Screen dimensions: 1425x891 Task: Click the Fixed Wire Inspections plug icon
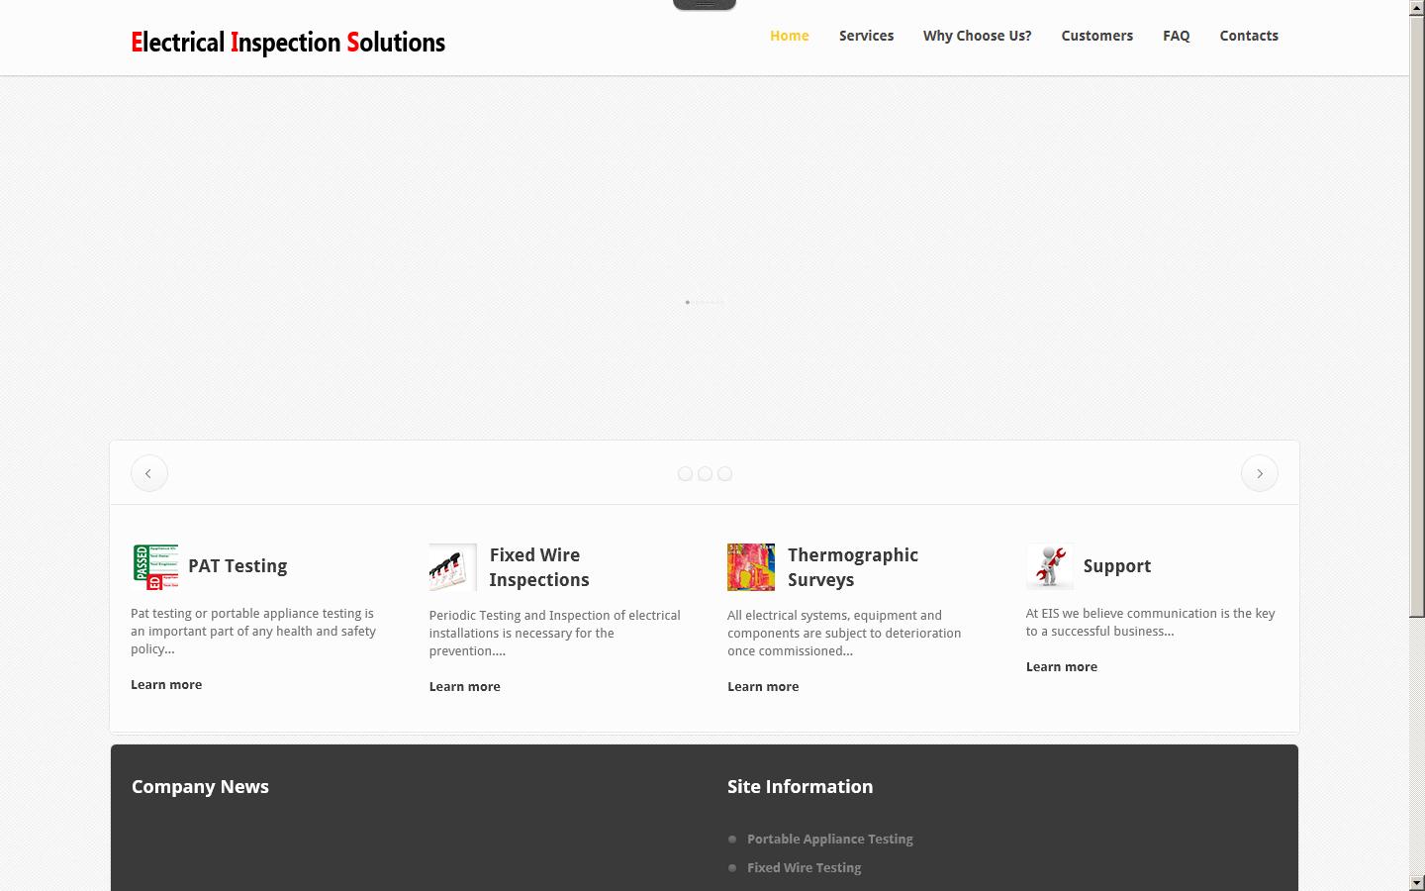pos(452,566)
